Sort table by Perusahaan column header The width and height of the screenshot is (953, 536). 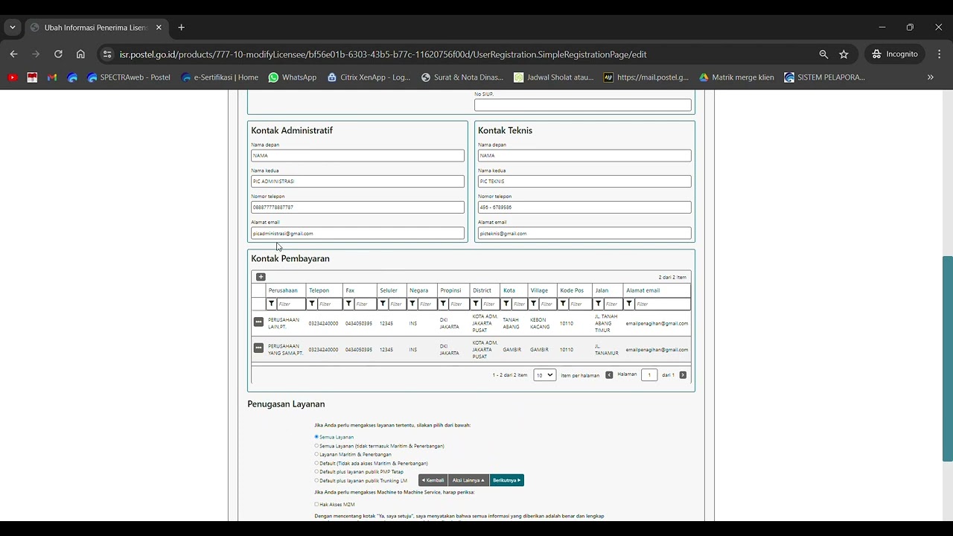pos(283,290)
